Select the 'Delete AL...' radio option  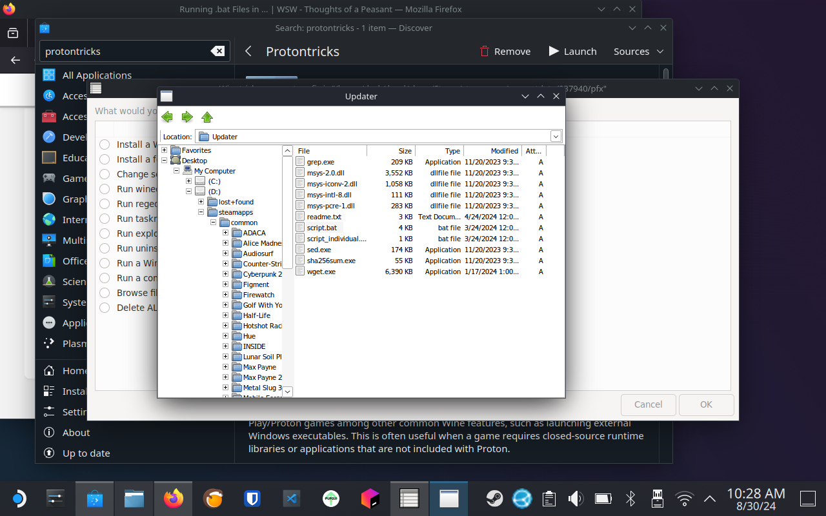pos(105,308)
